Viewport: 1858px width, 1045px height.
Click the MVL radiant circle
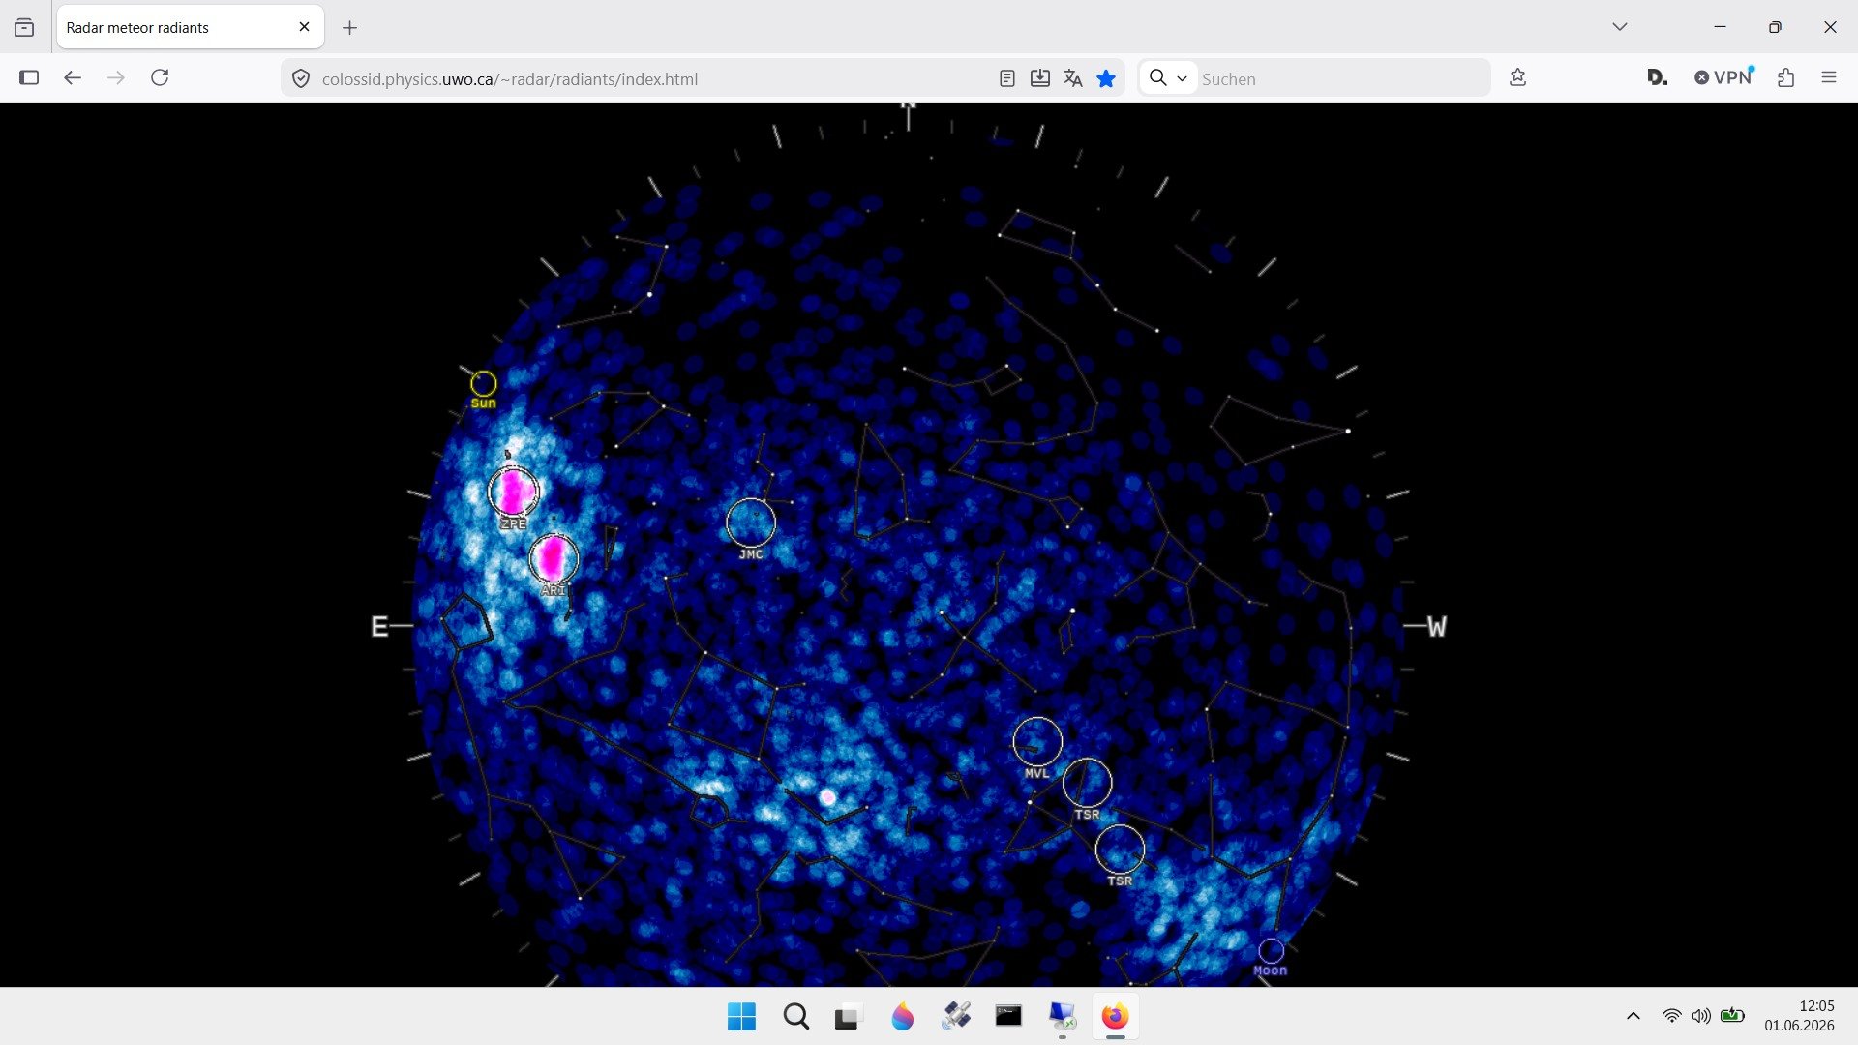[x=1037, y=742]
